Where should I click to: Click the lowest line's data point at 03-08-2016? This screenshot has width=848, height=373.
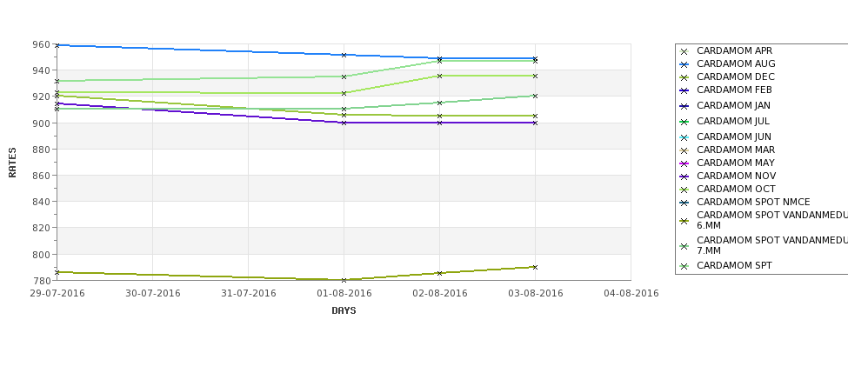[x=536, y=267]
